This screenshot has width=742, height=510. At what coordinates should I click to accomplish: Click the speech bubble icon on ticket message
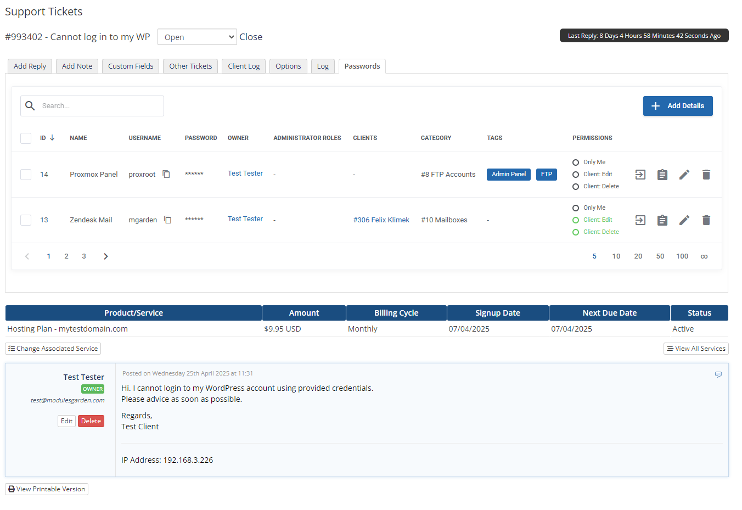point(718,374)
